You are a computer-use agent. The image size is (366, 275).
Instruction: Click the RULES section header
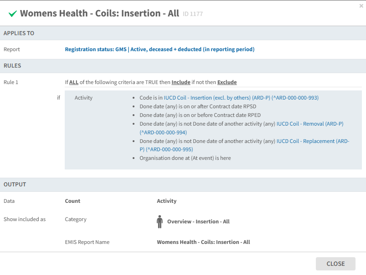click(x=12, y=66)
